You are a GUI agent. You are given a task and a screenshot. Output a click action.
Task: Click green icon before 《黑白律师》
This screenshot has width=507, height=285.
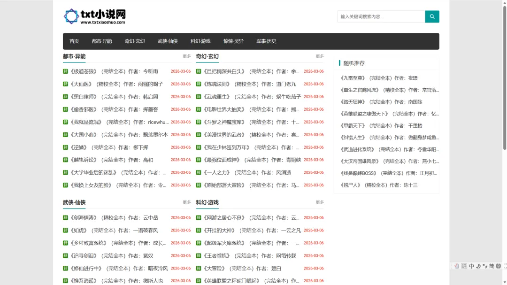65,96
